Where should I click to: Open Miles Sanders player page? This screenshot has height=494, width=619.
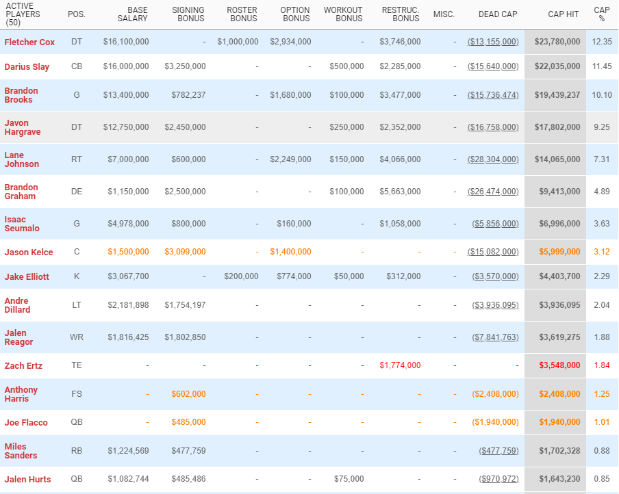coord(21,451)
